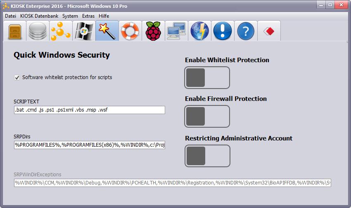The height and width of the screenshot is (208, 351).
Task: Open the KIOSK Datenbank menu
Action: pyautogui.click(x=39, y=16)
